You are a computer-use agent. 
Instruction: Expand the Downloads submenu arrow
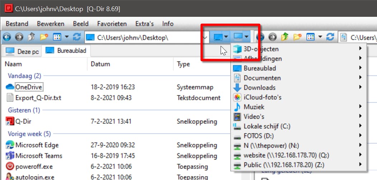(x=360, y=87)
